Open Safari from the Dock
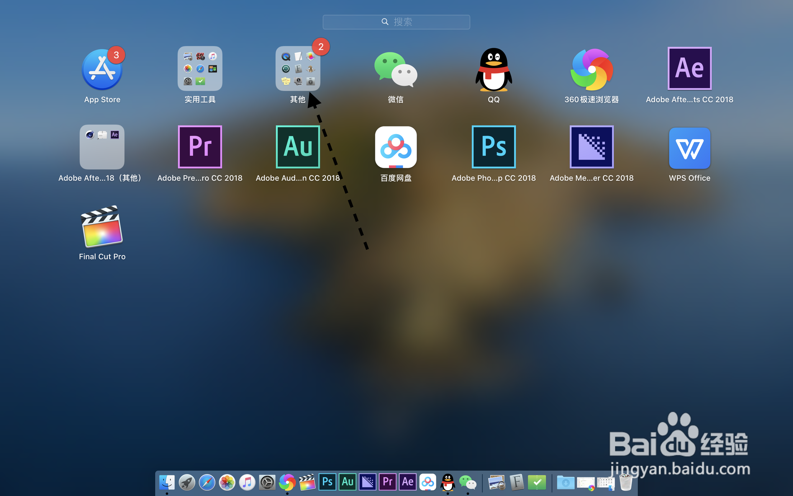 point(207,482)
